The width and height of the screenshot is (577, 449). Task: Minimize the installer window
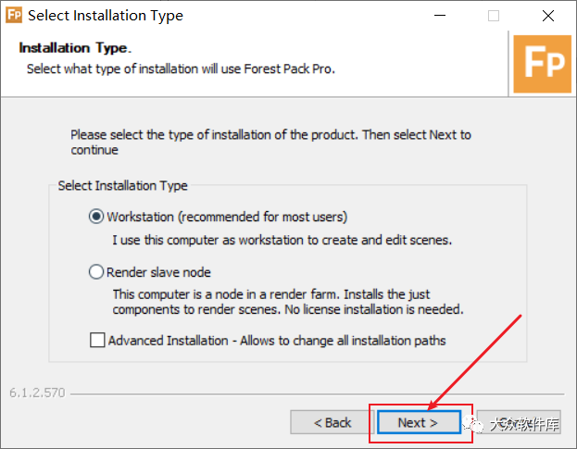click(440, 16)
